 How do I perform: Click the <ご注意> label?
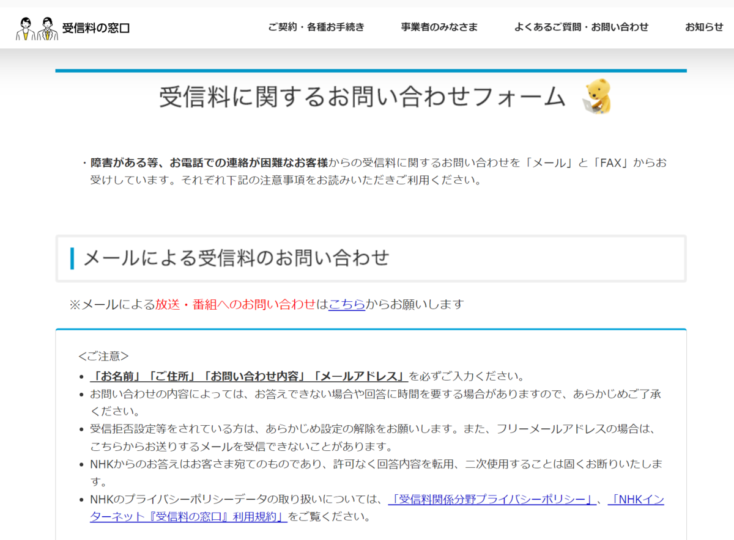(x=103, y=356)
